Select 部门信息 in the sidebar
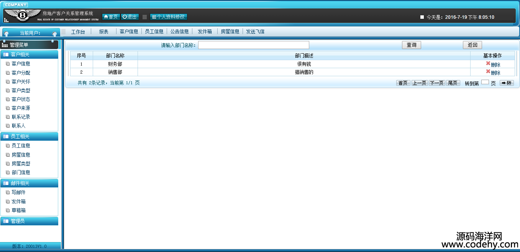Image resolution: width=520 pixels, height=252 pixels. (21, 173)
